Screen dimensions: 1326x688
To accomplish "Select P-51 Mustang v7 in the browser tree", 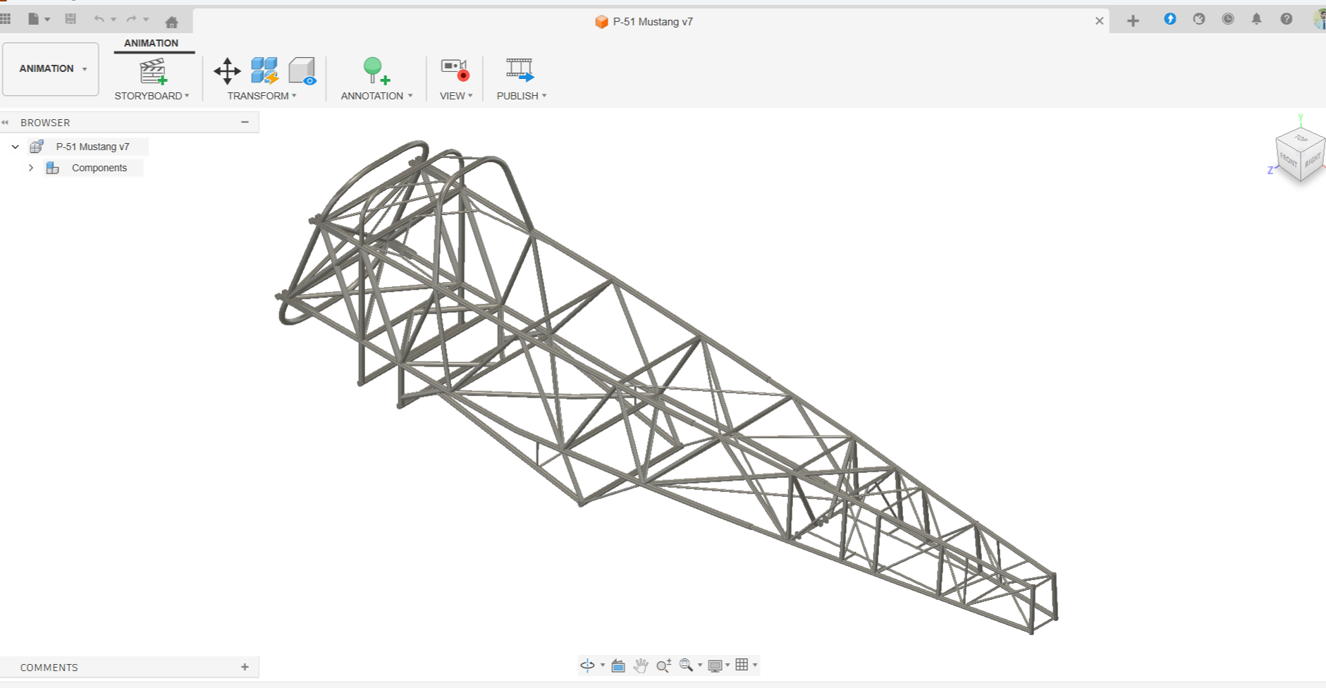I will click(92, 147).
